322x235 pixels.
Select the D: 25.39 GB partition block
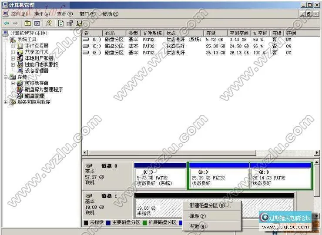click(219, 176)
